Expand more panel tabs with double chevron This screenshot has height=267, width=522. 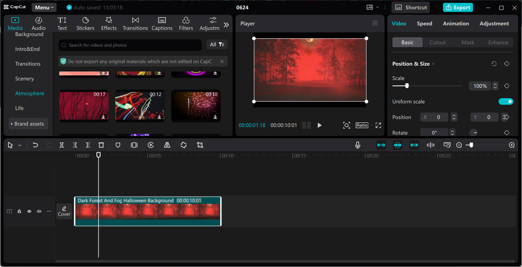click(226, 25)
